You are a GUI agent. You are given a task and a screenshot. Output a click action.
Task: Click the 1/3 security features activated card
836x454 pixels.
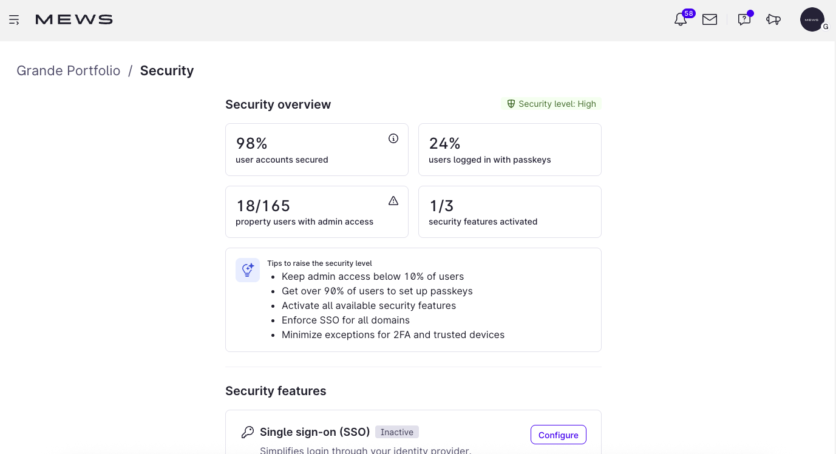coord(509,211)
